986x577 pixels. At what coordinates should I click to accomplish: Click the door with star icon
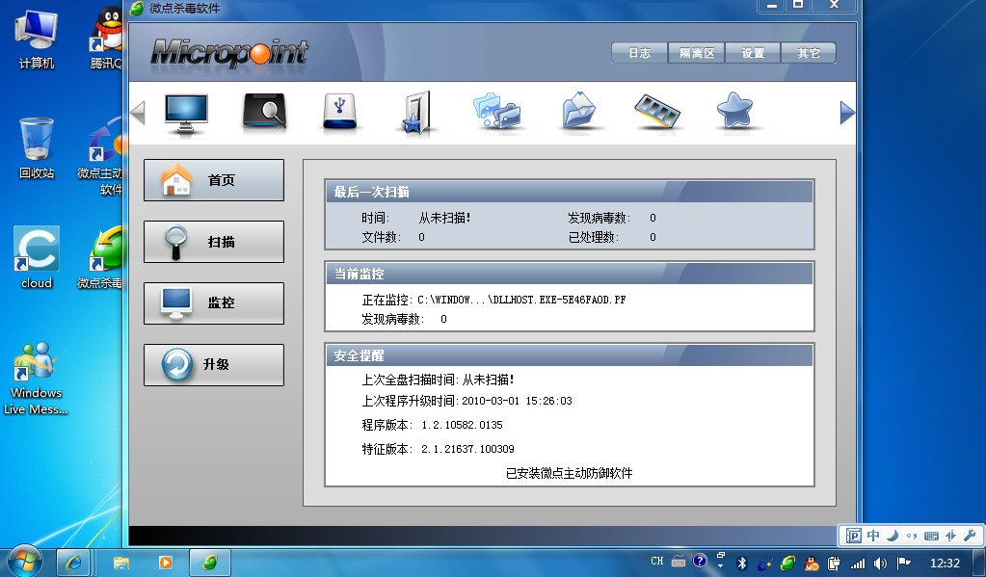[x=415, y=113]
